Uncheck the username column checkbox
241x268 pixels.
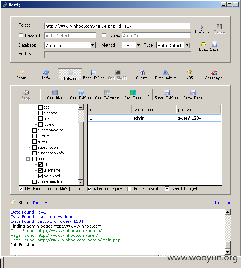point(40,170)
